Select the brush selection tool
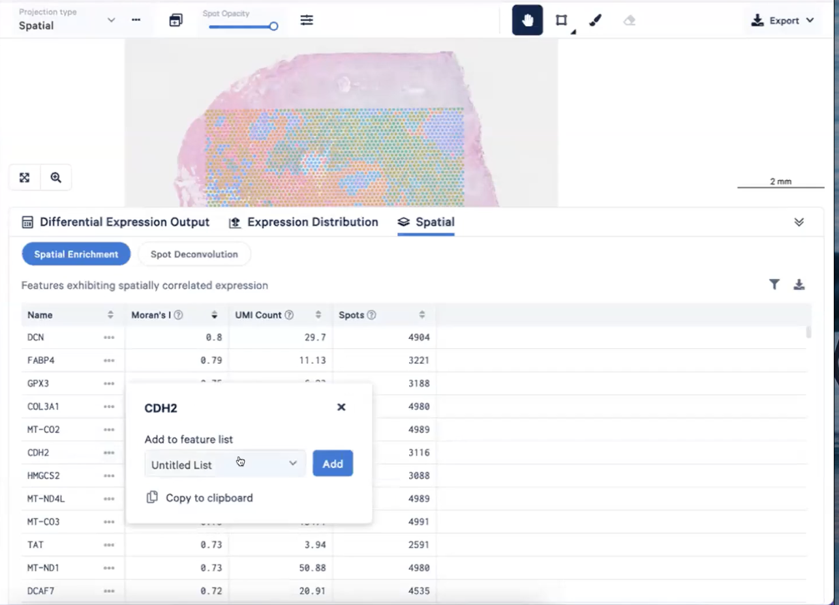The height and width of the screenshot is (605, 839). pyautogui.click(x=595, y=20)
